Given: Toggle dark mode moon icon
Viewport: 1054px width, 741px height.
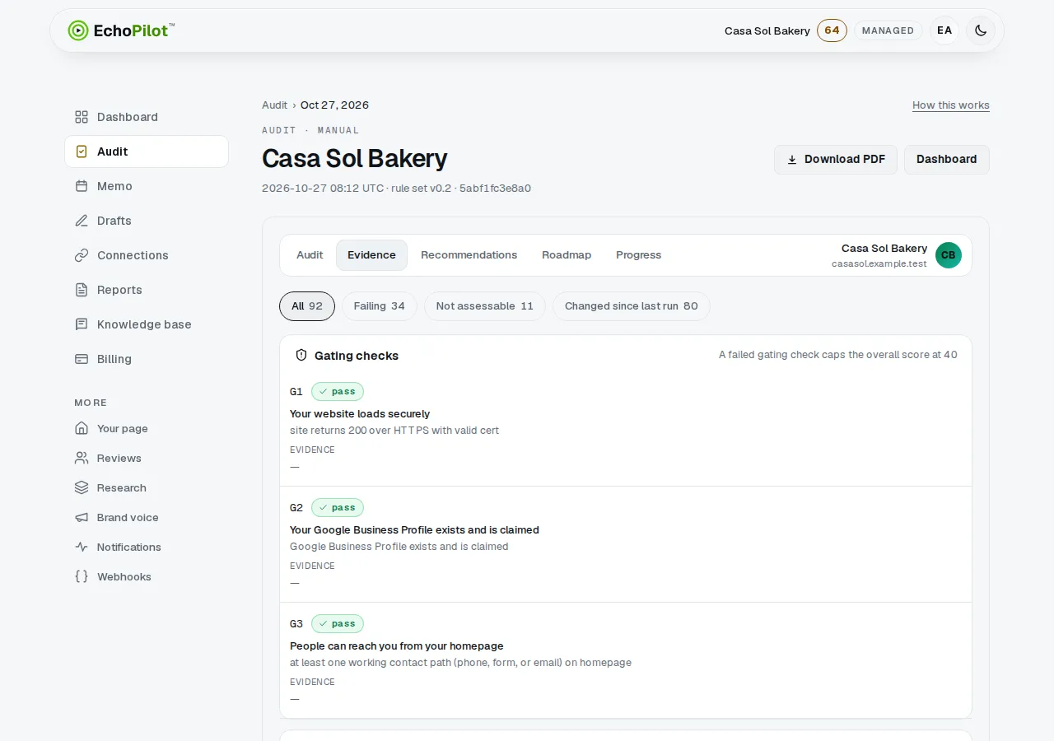Looking at the screenshot, I should click(981, 30).
